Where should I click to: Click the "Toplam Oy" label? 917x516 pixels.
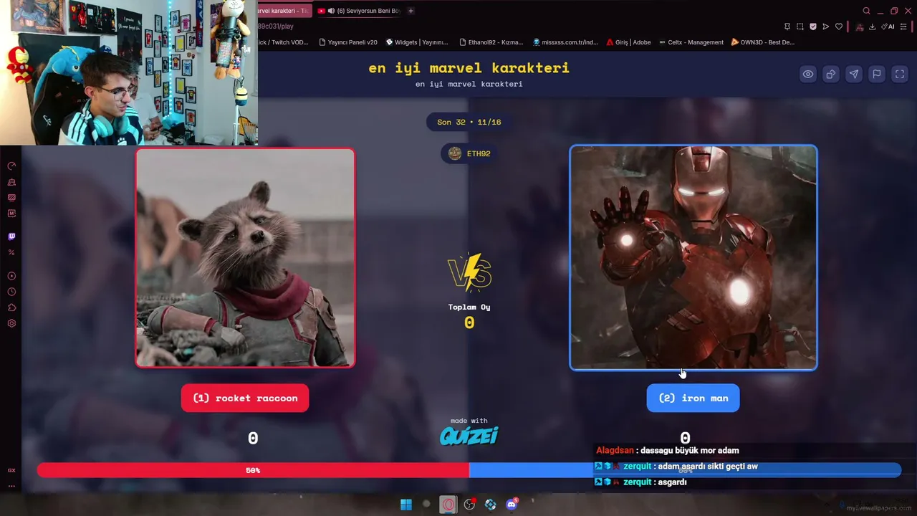pos(469,307)
